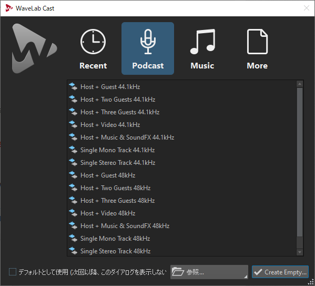Click the folder icon on the 参照 button

pyautogui.click(x=178, y=272)
